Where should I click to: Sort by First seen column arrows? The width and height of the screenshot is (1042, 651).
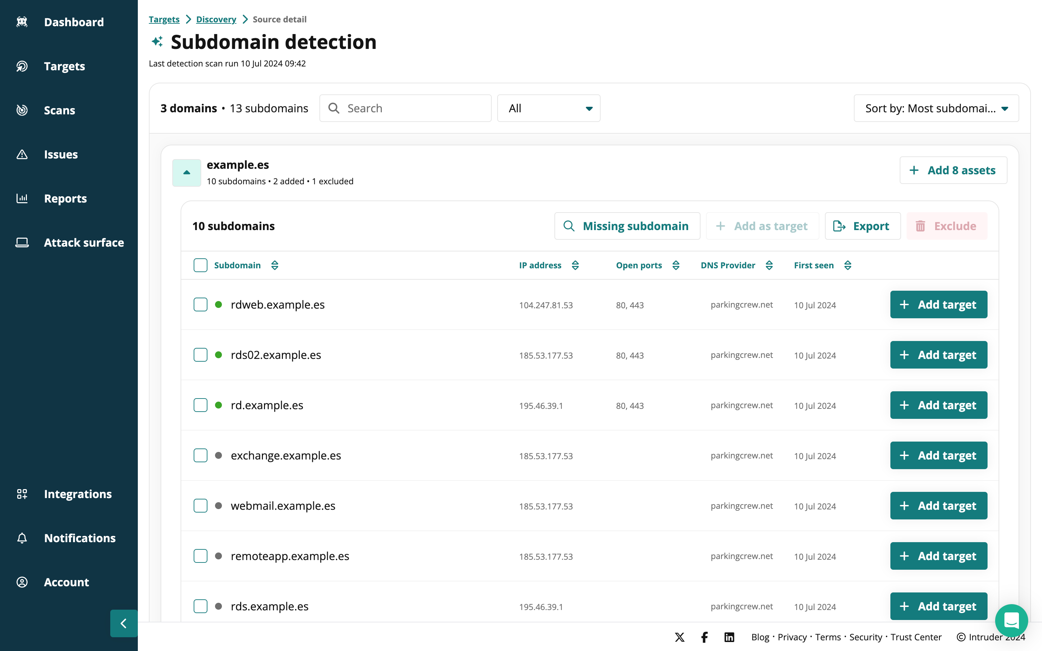[x=848, y=265]
